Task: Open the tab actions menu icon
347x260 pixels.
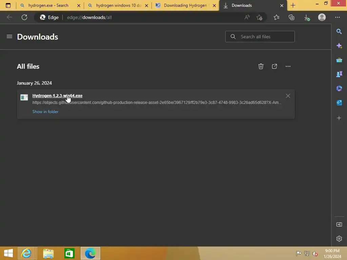Action: [x=8, y=5]
